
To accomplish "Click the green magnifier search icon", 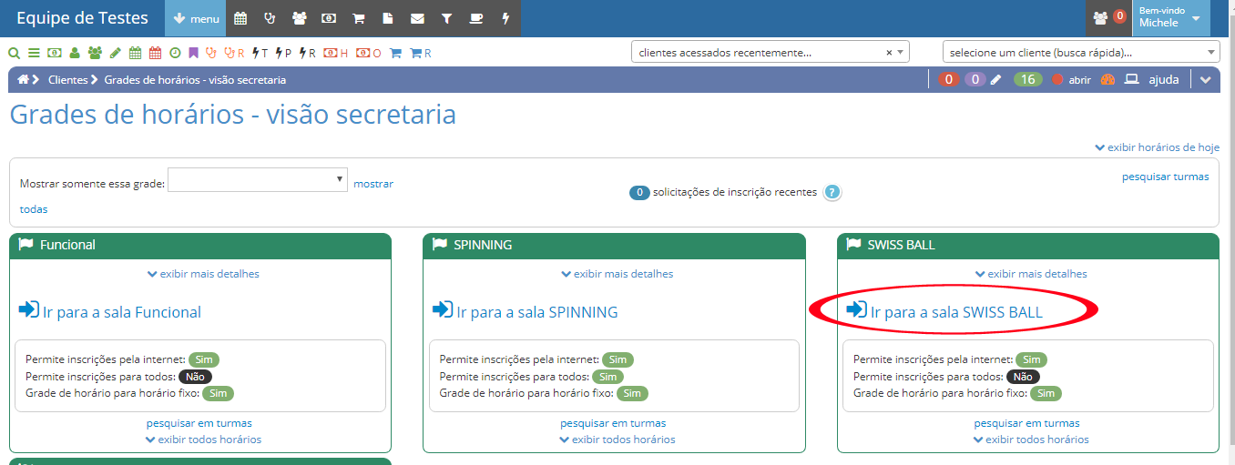I will tap(14, 54).
